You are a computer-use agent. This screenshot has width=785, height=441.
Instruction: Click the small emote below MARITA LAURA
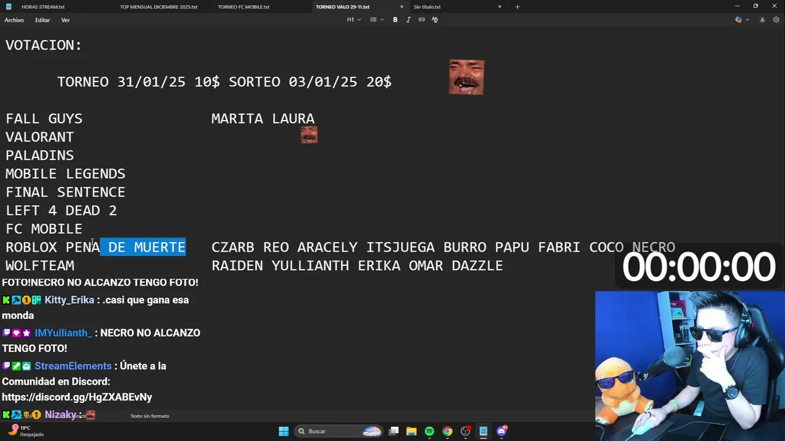pos(309,135)
